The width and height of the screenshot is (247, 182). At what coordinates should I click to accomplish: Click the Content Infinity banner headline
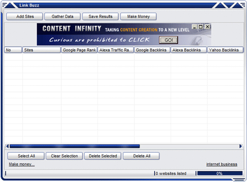pyautogui.click(x=72, y=29)
